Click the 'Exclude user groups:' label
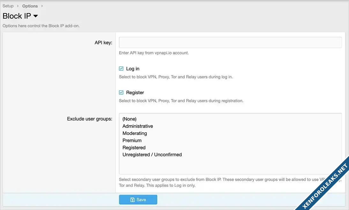The image size is (349, 210). (x=90, y=119)
